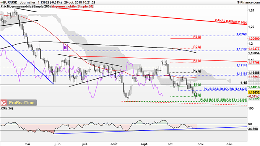260x146 pixels.
Task: Open the IT-Finance.com link
Action: [248, 2]
